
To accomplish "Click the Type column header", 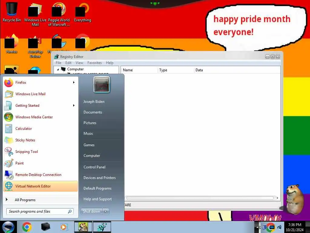I will [x=176, y=70].
